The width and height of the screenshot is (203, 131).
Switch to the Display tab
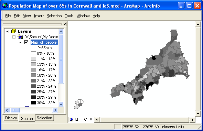(x=11, y=118)
